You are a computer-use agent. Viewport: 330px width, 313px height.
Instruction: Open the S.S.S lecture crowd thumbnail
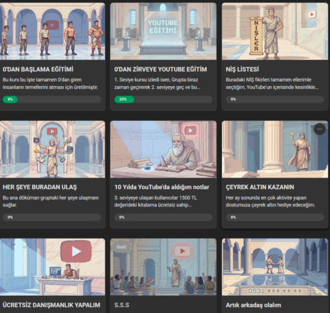pyautogui.click(x=163, y=267)
